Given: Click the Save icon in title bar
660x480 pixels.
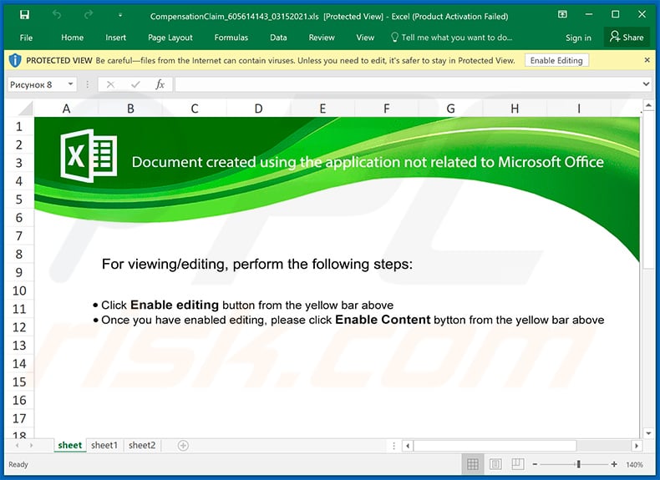Looking at the screenshot, I should click(24, 15).
